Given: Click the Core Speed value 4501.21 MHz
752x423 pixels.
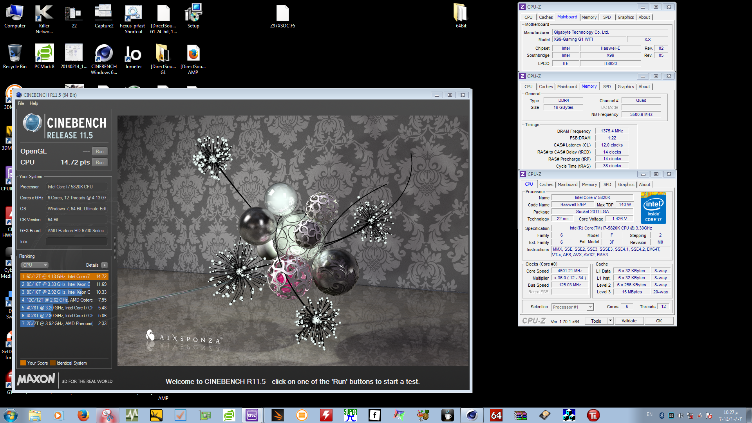Looking at the screenshot, I should coord(570,271).
